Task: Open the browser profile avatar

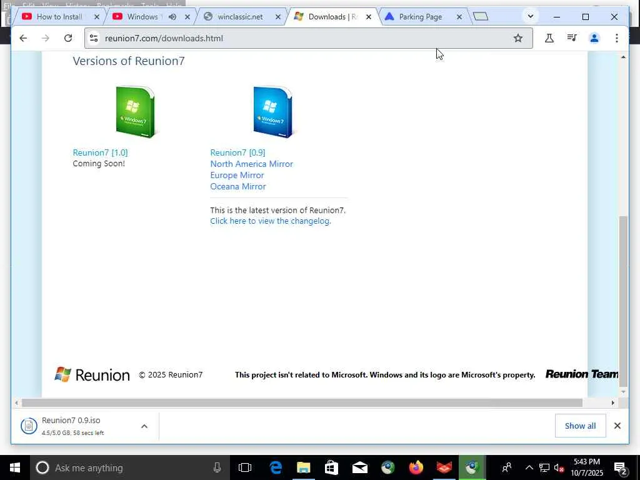Action: pos(594,38)
